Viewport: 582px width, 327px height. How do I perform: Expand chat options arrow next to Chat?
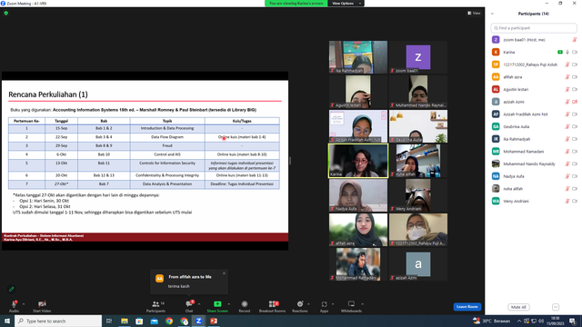pyautogui.click(x=199, y=304)
